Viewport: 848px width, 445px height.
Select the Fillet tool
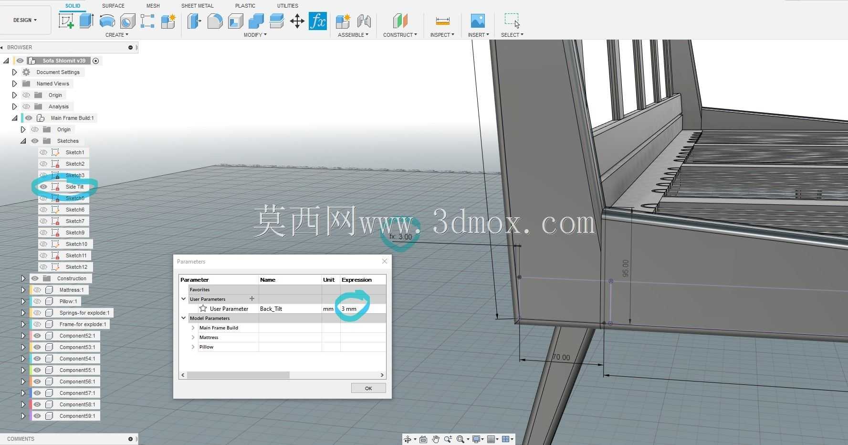(215, 21)
